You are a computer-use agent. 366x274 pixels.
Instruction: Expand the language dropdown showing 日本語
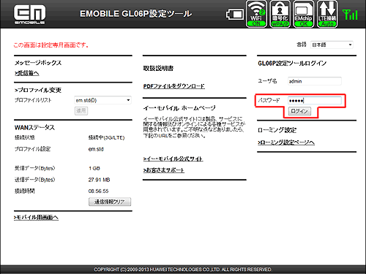332,45
